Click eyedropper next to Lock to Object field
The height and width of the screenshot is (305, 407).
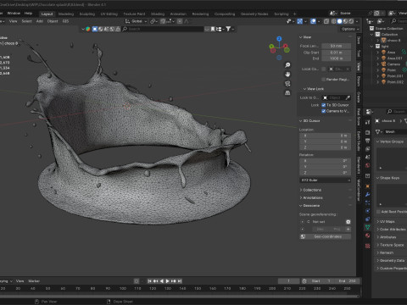click(x=348, y=97)
